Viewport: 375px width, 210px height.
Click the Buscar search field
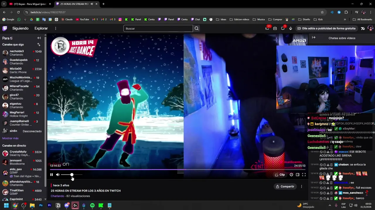[158, 28]
